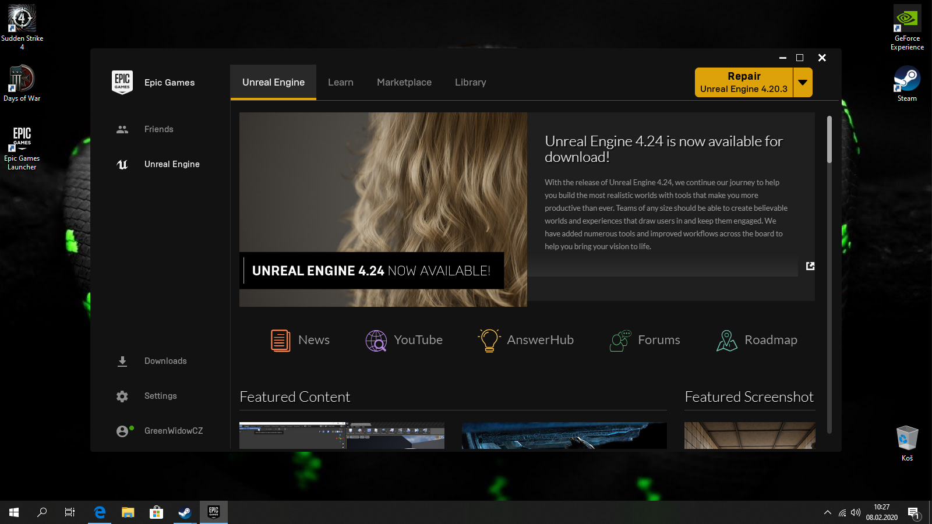Open the first Featured Content editor thumbnail
This screenshot has height=524, width=932.
point(342,436)
